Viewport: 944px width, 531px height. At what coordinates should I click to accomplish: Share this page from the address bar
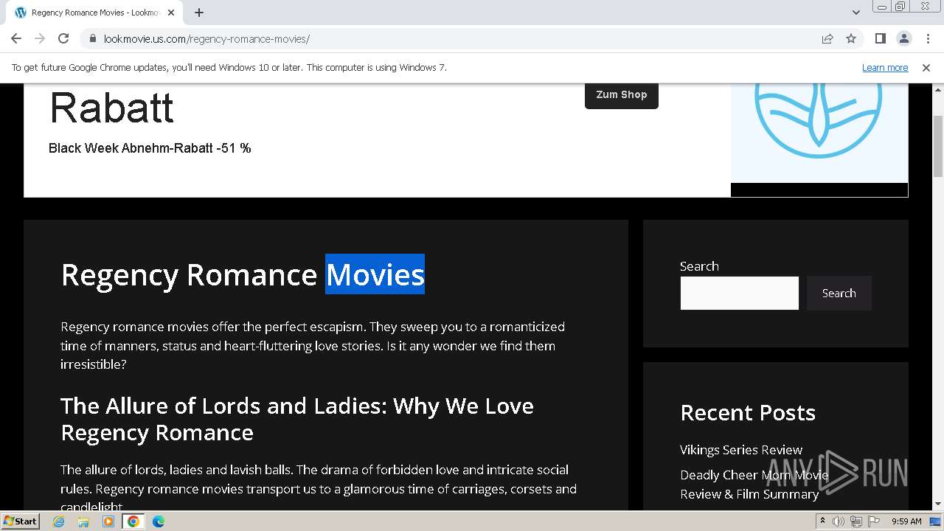(x=827, y=38)
